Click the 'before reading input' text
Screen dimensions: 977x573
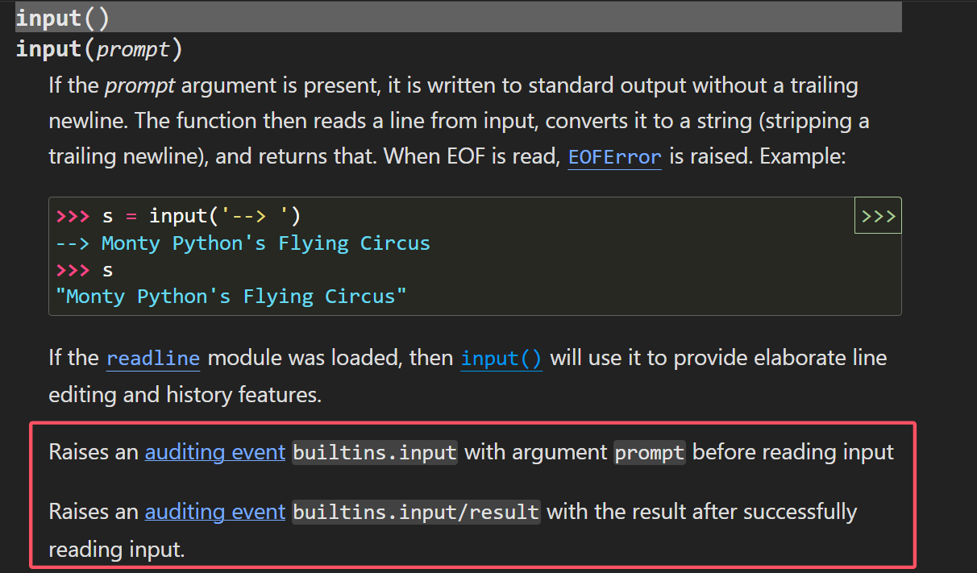(793, 452)
